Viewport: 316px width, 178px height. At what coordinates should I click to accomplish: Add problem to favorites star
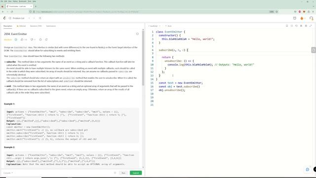click(x=40, y=40)
